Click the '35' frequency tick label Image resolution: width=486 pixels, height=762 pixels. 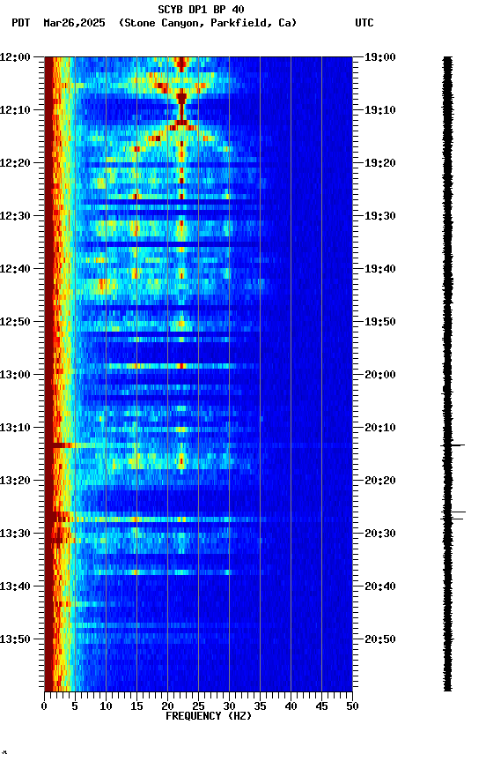(x=260, y=706)
